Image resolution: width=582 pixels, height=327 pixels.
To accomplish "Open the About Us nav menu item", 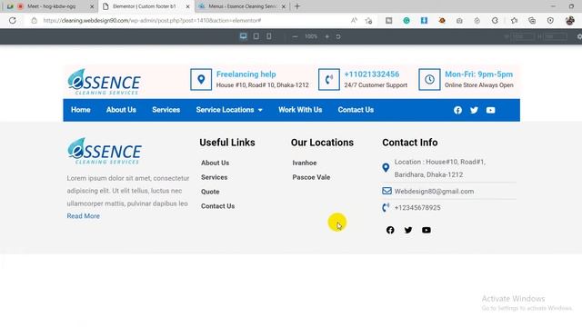I will [121, 110].
